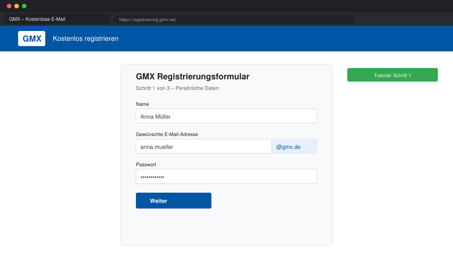This screenshot has width=453, height=272.
Task: Open the @gmx.de domain selector
Action: (294, 146)
